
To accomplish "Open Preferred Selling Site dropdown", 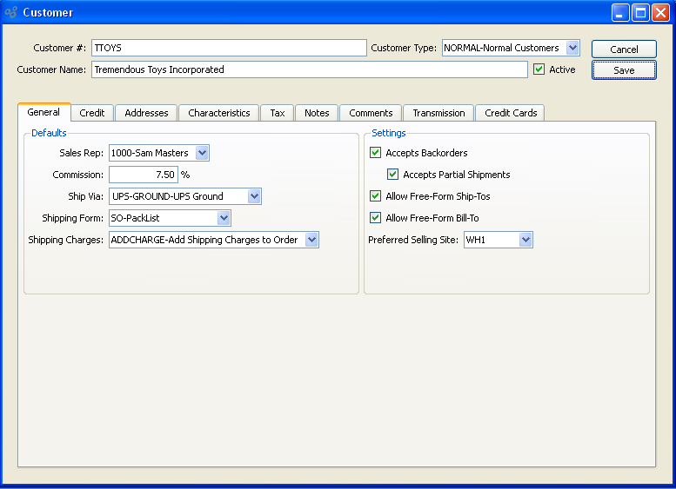I will (x=525, y=240).
